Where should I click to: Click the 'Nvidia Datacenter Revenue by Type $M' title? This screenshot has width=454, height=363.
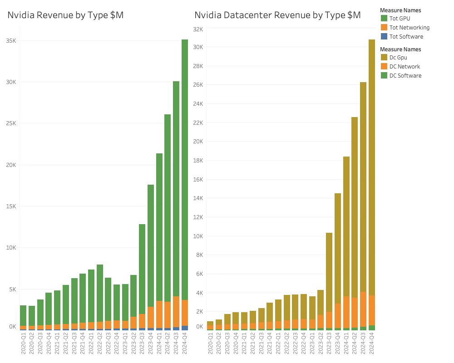277,15
